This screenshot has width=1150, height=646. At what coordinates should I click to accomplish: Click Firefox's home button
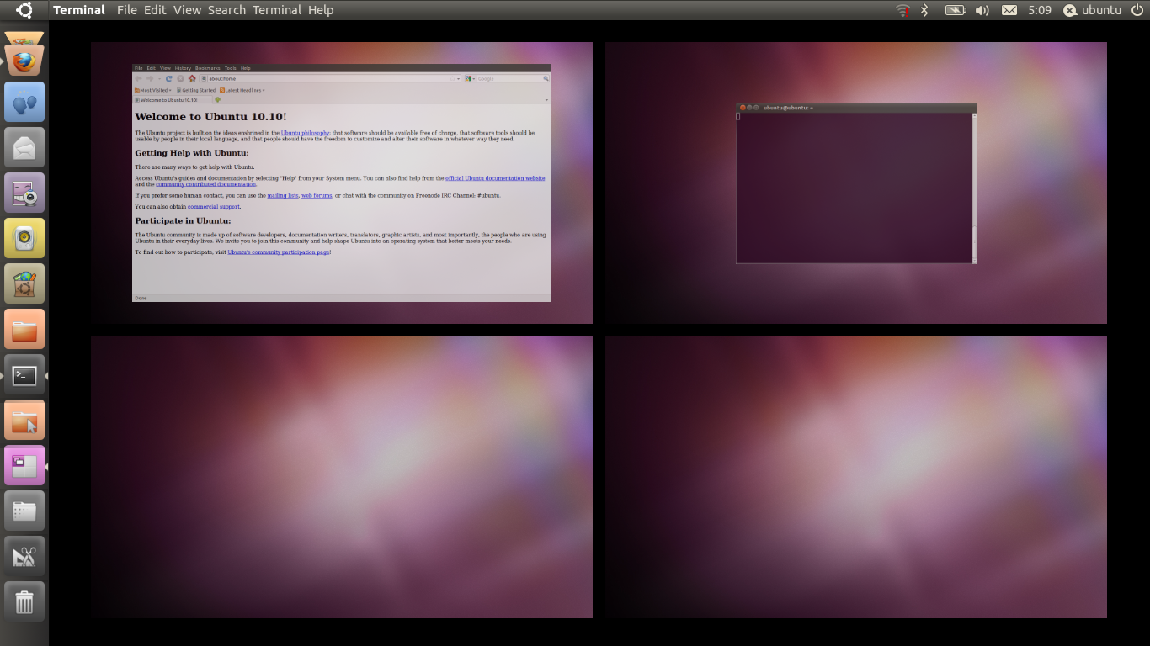pyautogui.click(x=192, y=78)
